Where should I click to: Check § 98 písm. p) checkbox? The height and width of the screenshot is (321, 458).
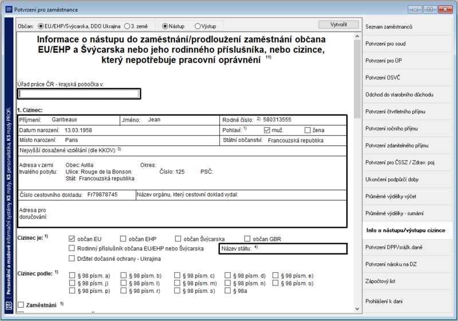click(72, 290)
